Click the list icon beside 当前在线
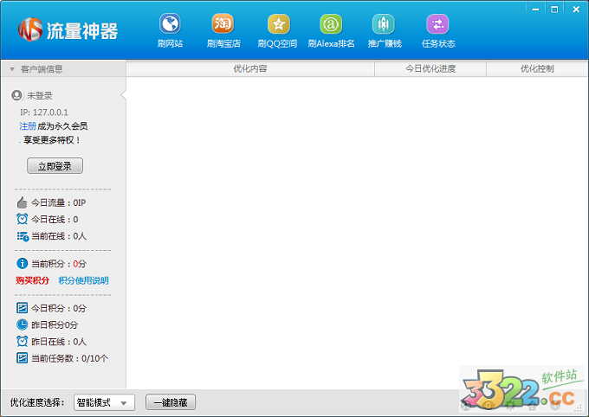 click(x=23, y=236)
